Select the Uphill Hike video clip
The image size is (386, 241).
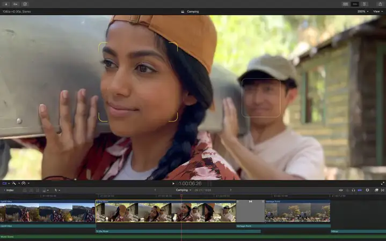(47, 211)
